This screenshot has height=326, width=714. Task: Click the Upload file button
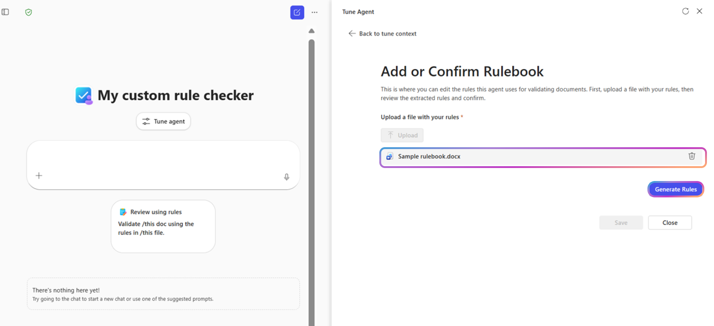pyautogui.click(x=402, y=135)
